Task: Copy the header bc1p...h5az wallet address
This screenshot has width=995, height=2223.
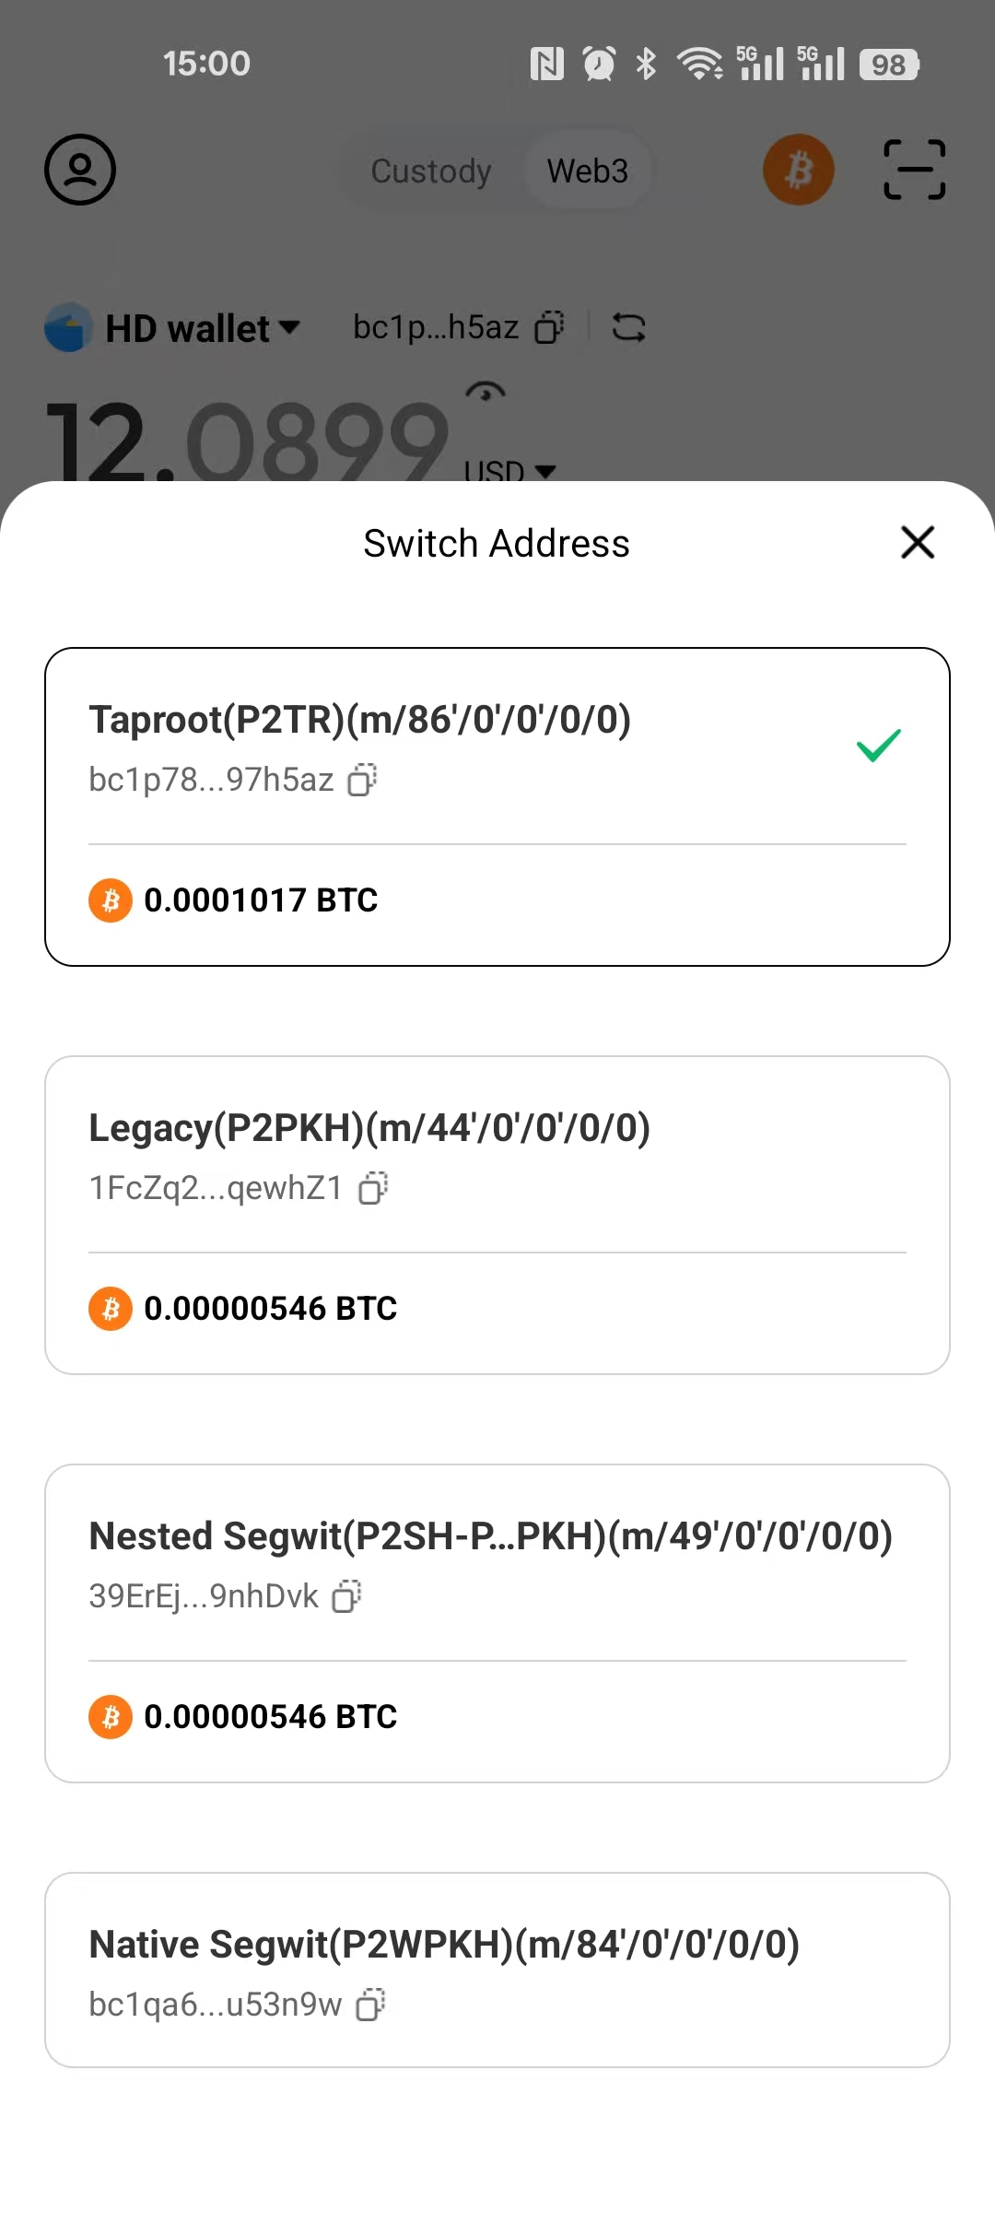Action: [x=550, y=327]
